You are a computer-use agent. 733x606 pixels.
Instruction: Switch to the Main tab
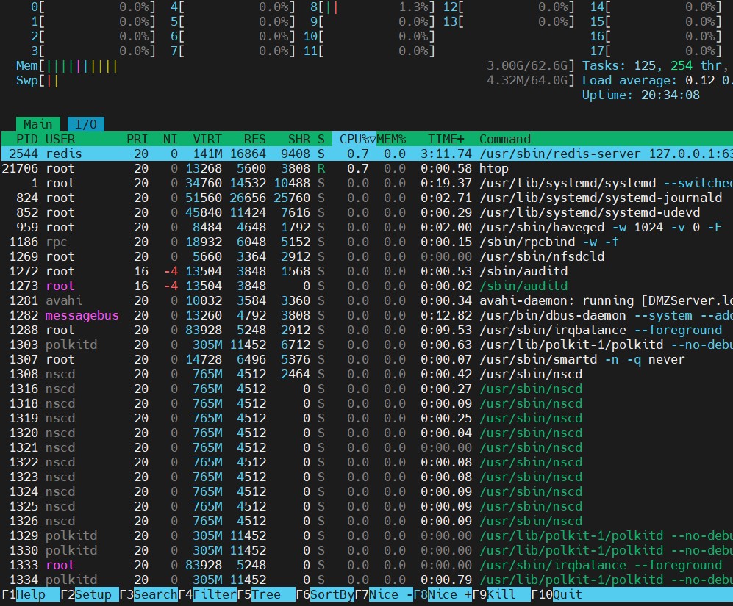pyautogui.click(x=38, y=124)
